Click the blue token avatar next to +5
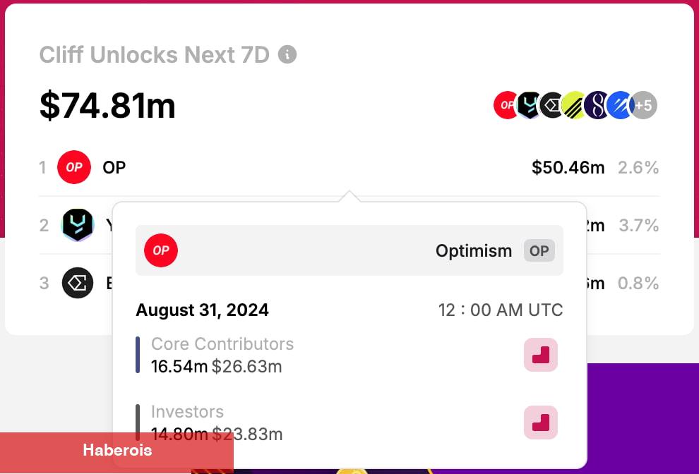The height and width of the screenshot is (474, 699). pyautogui.click(x=620, y=105)
